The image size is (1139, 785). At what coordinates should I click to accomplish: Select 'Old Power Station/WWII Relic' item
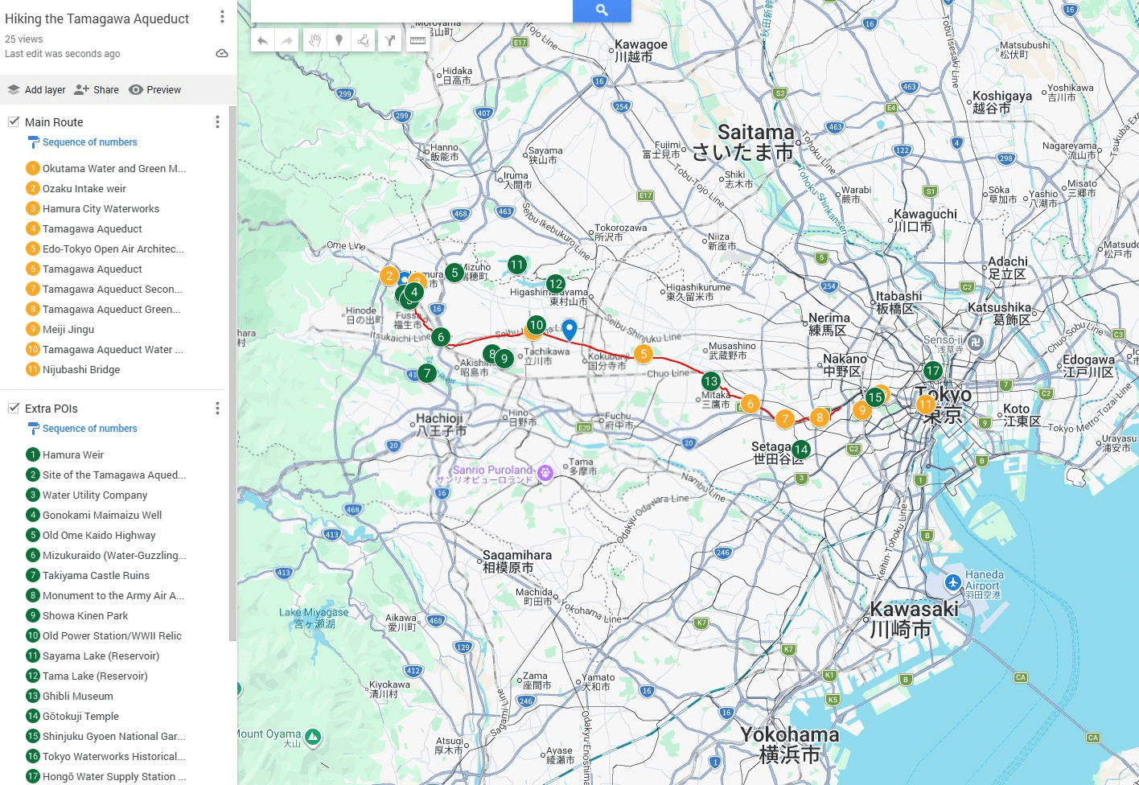tap(113, 636)
